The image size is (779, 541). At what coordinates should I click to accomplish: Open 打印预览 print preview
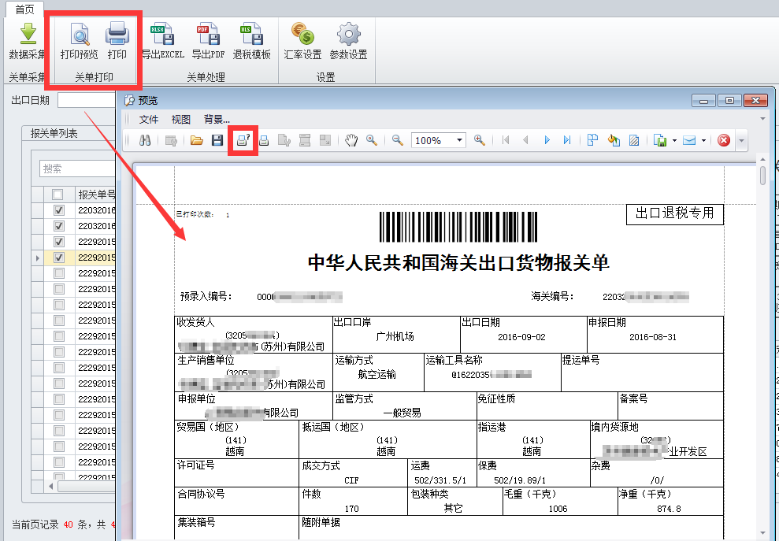click(x=80, y=35)
